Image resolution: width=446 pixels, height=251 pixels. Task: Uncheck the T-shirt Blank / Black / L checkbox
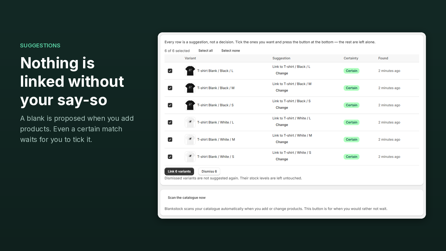tap(170, 71)
